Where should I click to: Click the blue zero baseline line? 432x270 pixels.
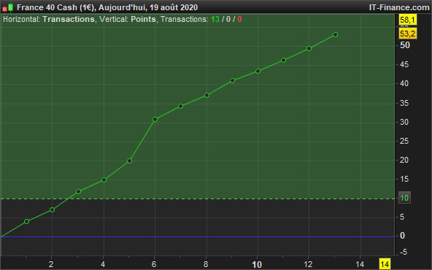197,236
